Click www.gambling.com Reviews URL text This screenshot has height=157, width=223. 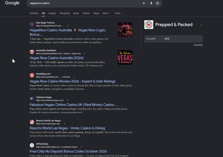[53, 77]
